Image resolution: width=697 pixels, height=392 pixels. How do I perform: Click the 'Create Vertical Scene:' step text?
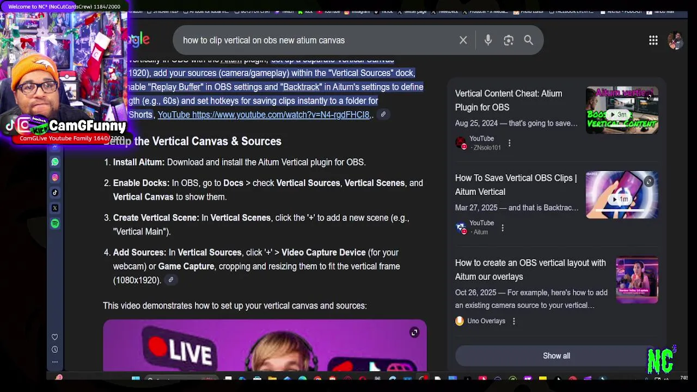point(156,218)
